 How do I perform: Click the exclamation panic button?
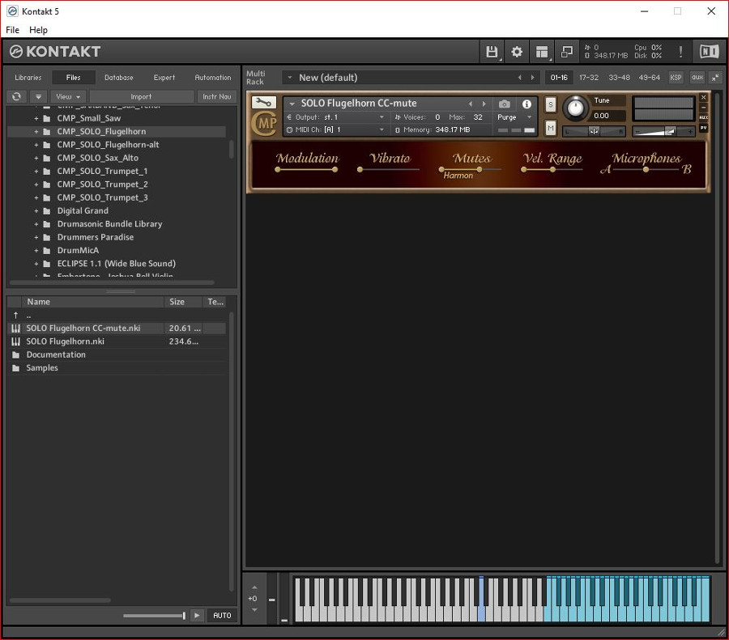680,52
